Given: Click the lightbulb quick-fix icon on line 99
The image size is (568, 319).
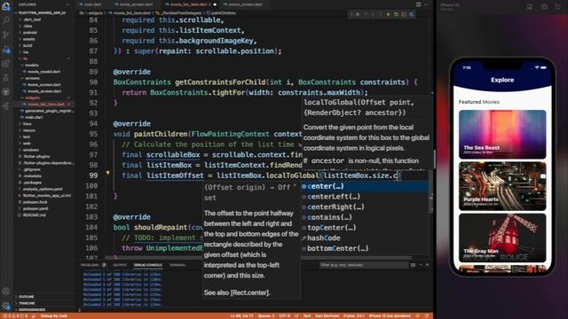Looking at the screenshot, I should [x=107, y=174].
